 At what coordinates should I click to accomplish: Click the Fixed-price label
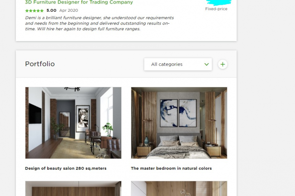[x=216, y=9]
